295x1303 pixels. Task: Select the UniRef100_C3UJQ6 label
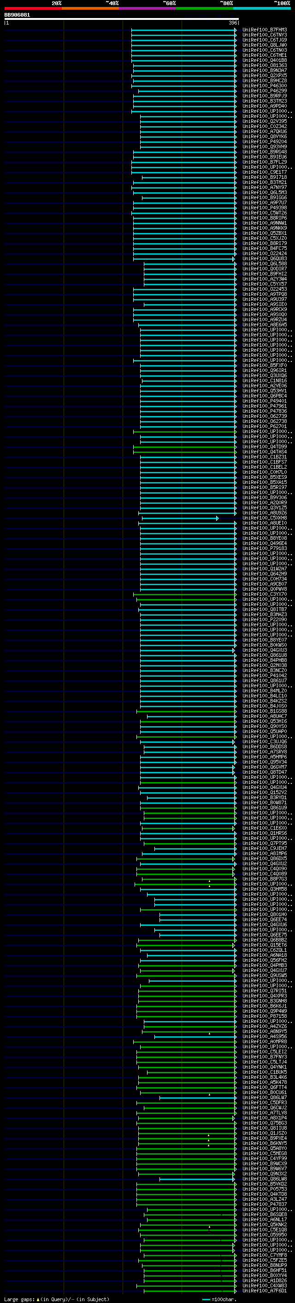[265, 741]
